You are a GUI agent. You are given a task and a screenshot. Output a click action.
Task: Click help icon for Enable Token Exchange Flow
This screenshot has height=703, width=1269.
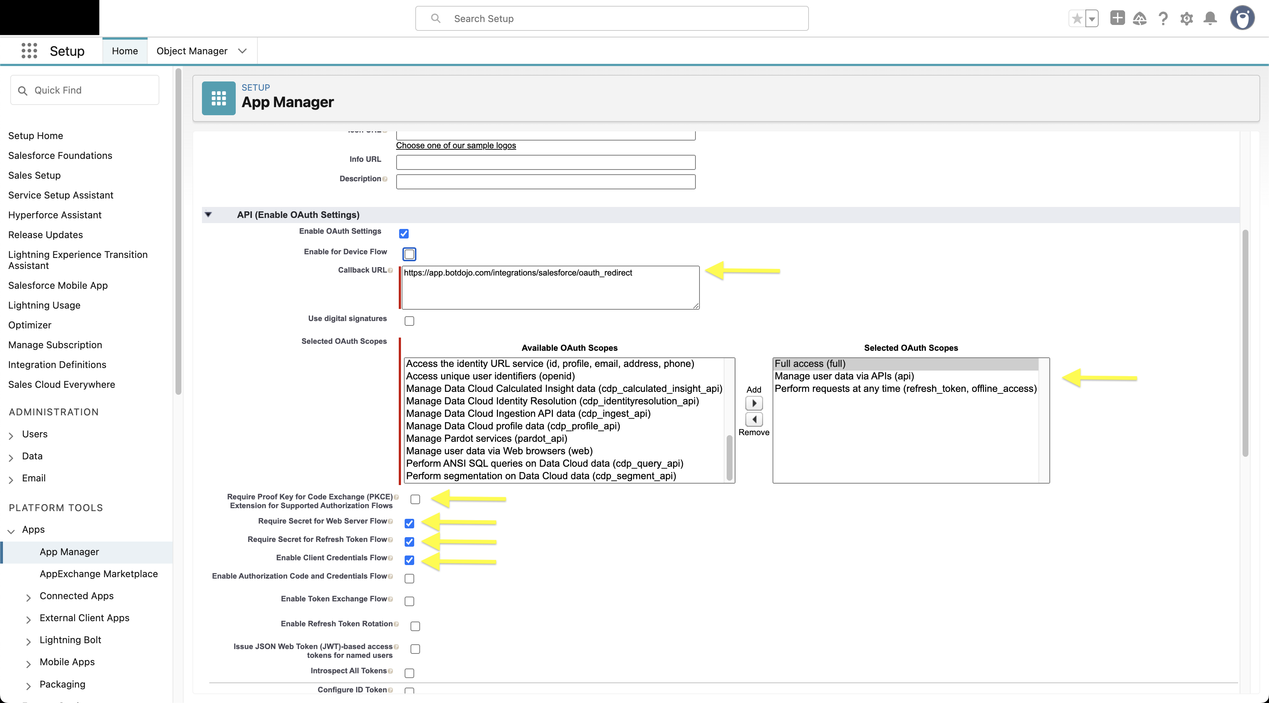[390, 599]
